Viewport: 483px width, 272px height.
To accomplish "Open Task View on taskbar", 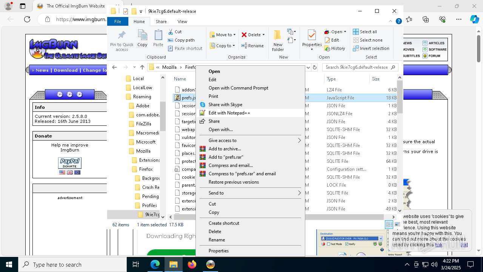I will 136,264.
